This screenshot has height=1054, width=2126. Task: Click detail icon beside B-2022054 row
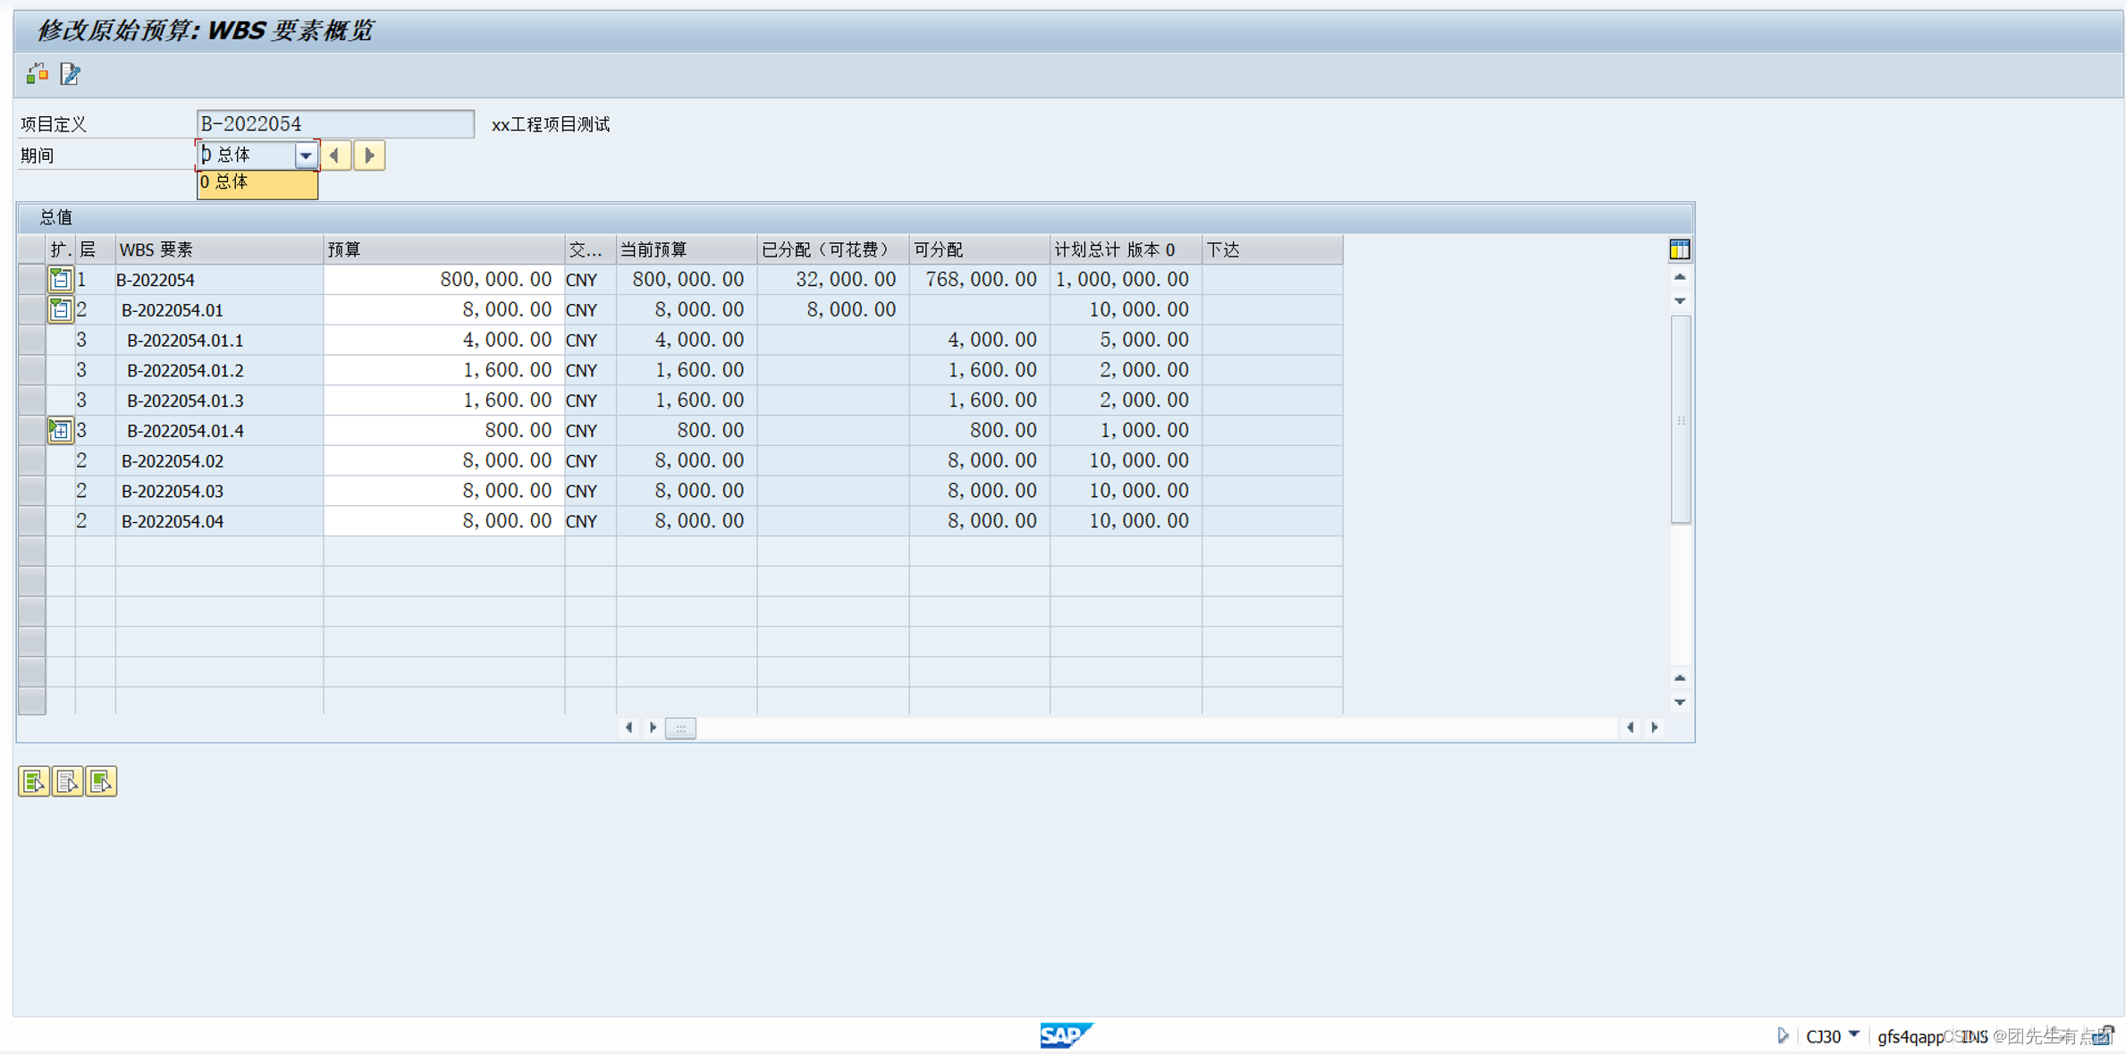pos(60,279)
